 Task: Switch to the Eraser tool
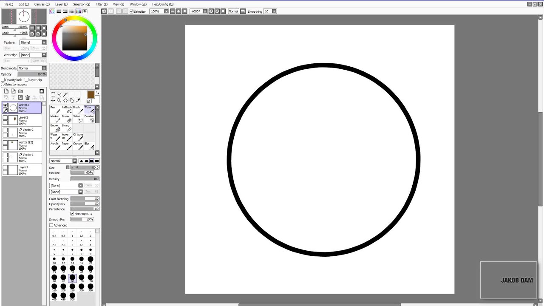67,119
